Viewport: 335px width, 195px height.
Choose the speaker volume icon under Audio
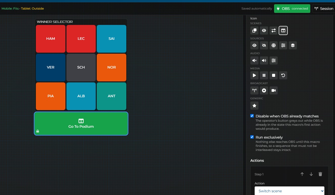[264, 60]
